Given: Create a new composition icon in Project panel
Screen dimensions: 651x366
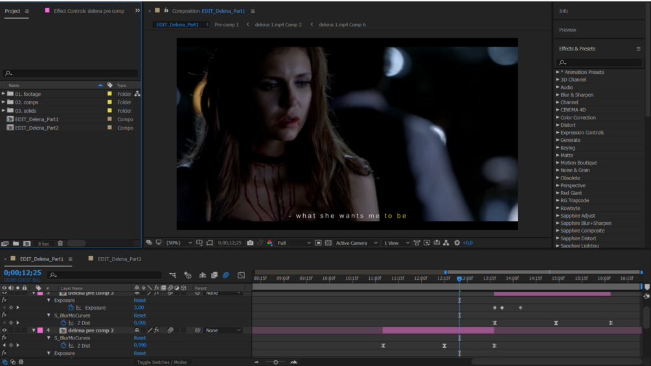Looking at the screenshot, I should coord(27,244).
